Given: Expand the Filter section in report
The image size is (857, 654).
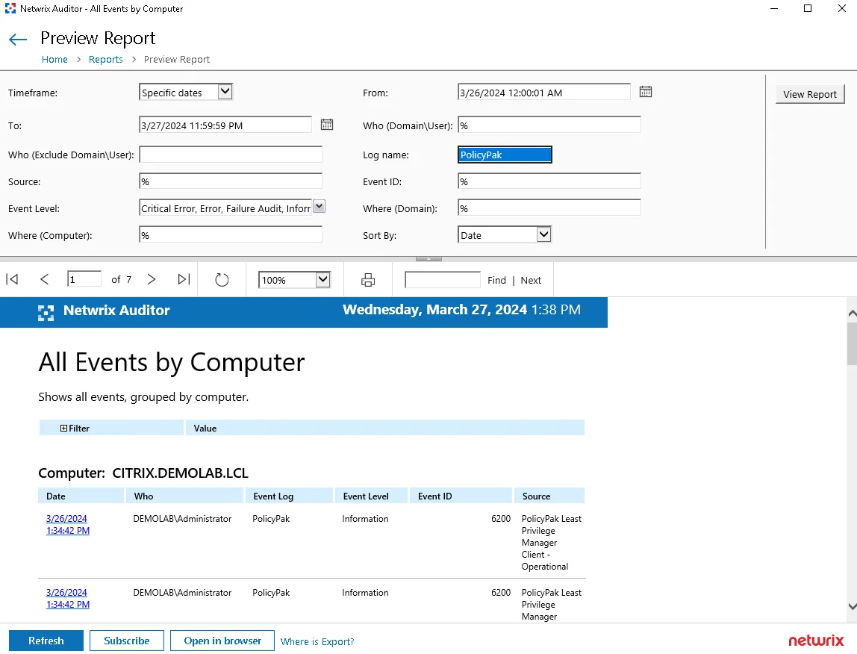Looking at the screenshot, I should click(x=64, y=429).
